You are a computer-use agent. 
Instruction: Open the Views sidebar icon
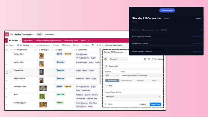(x=7, y=45)
